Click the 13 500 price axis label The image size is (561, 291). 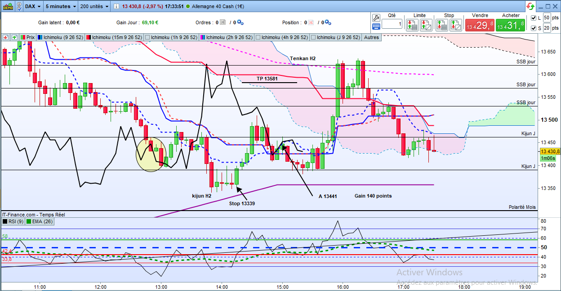tap(549, 119)
